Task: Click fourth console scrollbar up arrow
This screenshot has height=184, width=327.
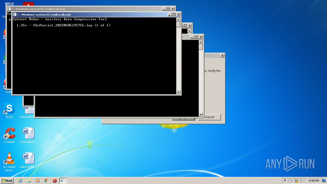Action: pos(201,42)
